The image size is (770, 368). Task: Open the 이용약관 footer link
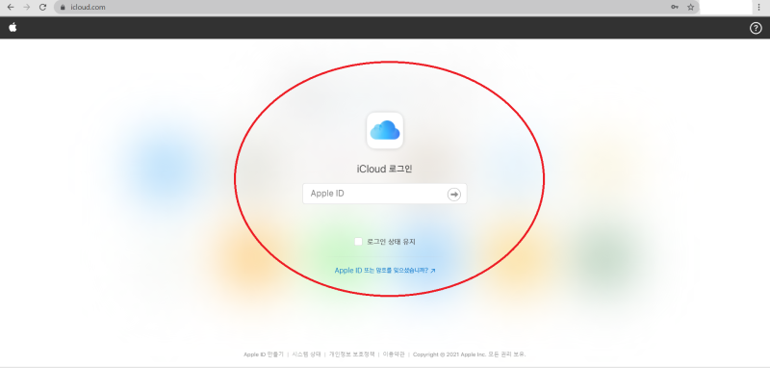coord(394,355)
